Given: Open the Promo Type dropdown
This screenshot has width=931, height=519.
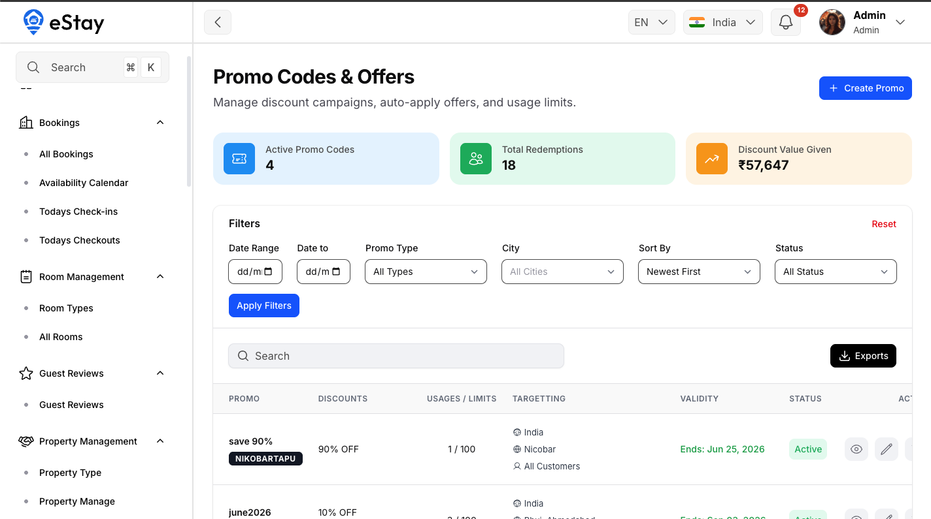Looking at the screenshot, I should pos(426,272).
